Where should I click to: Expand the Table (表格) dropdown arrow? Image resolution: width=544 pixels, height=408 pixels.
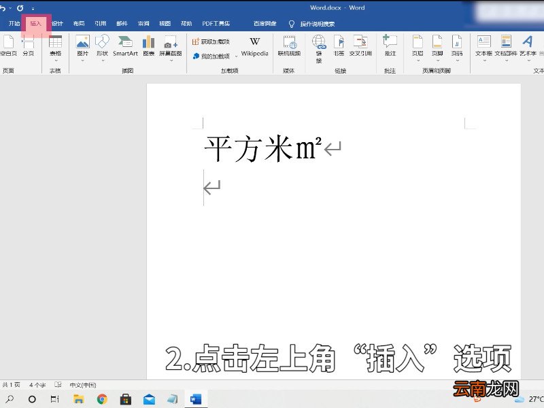tap(56, 61)
